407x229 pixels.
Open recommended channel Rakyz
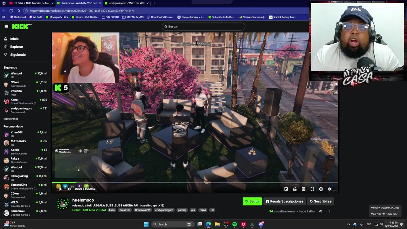pos(25,160)
